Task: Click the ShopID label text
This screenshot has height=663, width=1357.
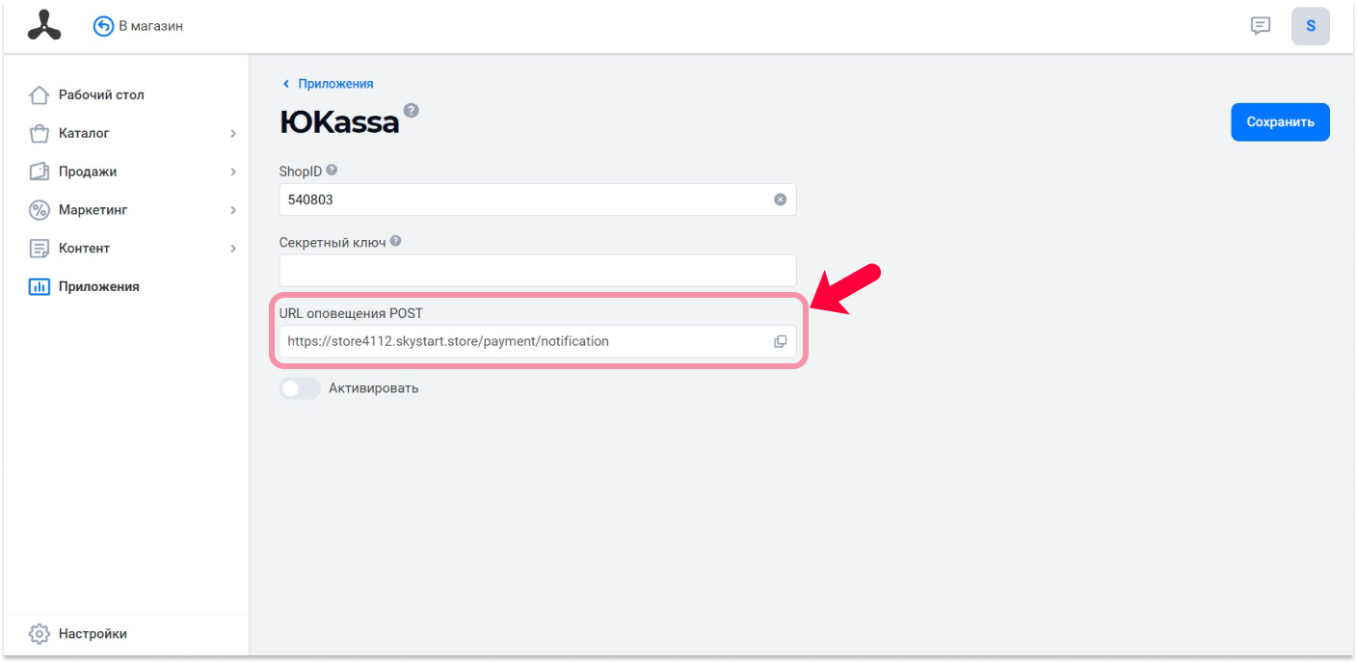Action: pyautogui.click(x=301, y=172)
